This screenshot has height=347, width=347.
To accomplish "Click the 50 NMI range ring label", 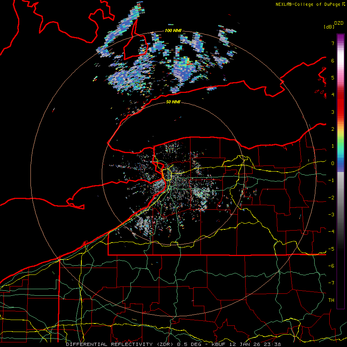I will 173,102.
